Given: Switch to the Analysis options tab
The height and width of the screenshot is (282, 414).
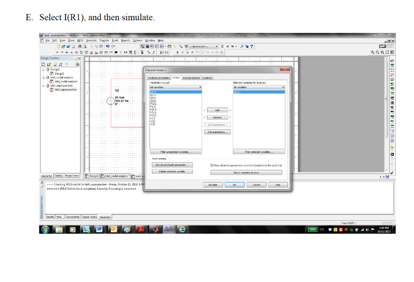Looking at the screenshot, I should point(191,78).
